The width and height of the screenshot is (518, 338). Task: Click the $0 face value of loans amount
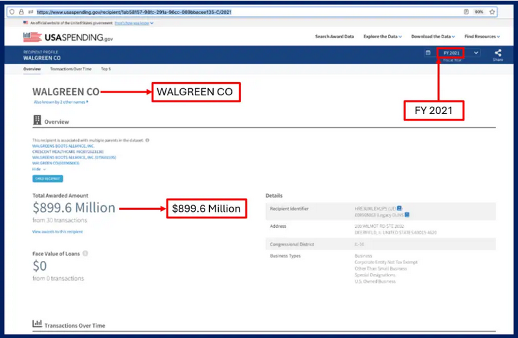(x=39, y=265)
